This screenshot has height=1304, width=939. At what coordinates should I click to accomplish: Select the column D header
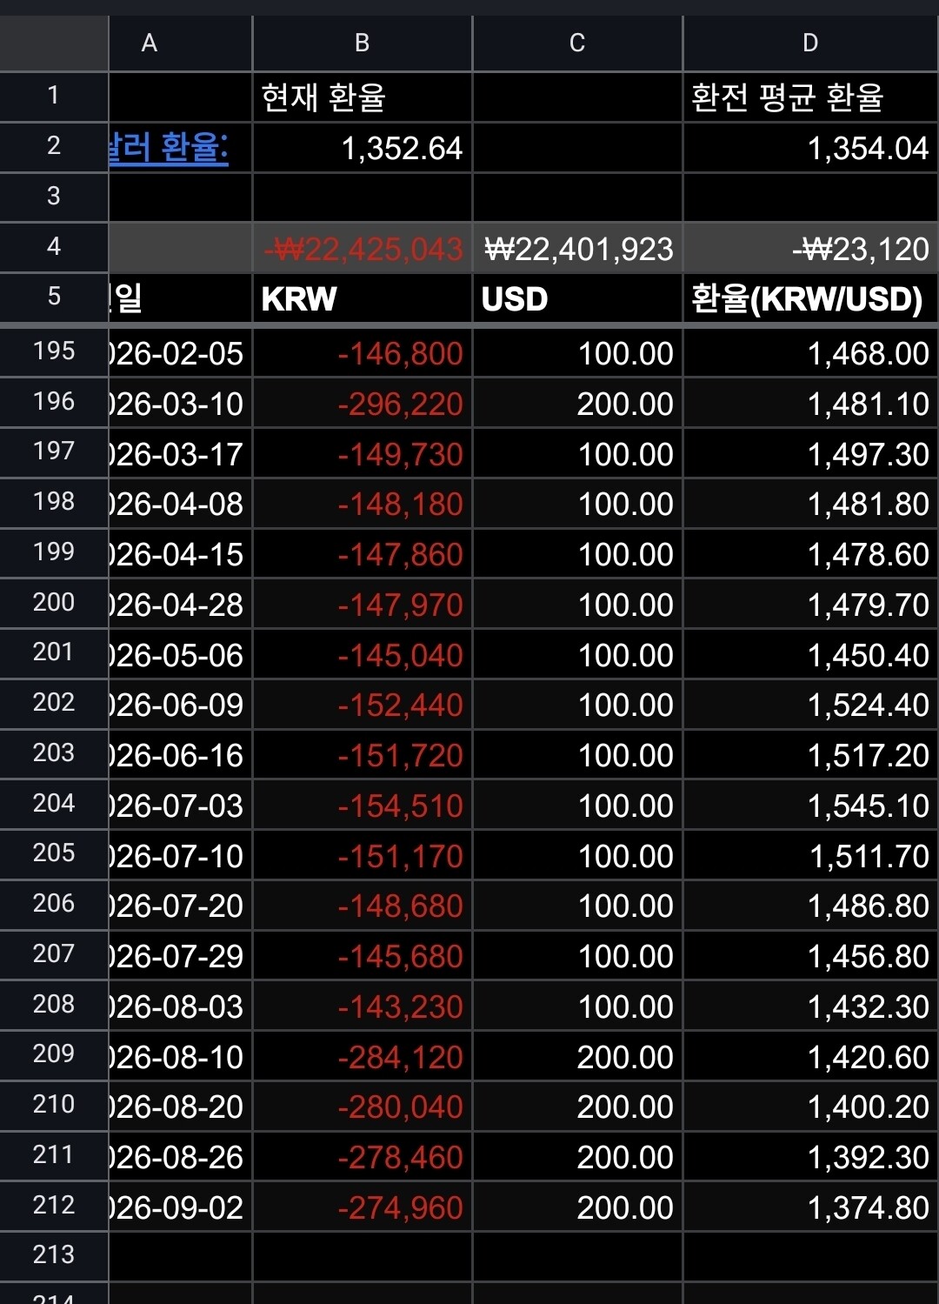coord(810,43)
